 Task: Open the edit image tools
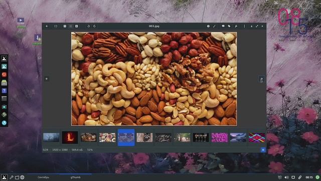(214, 26)
